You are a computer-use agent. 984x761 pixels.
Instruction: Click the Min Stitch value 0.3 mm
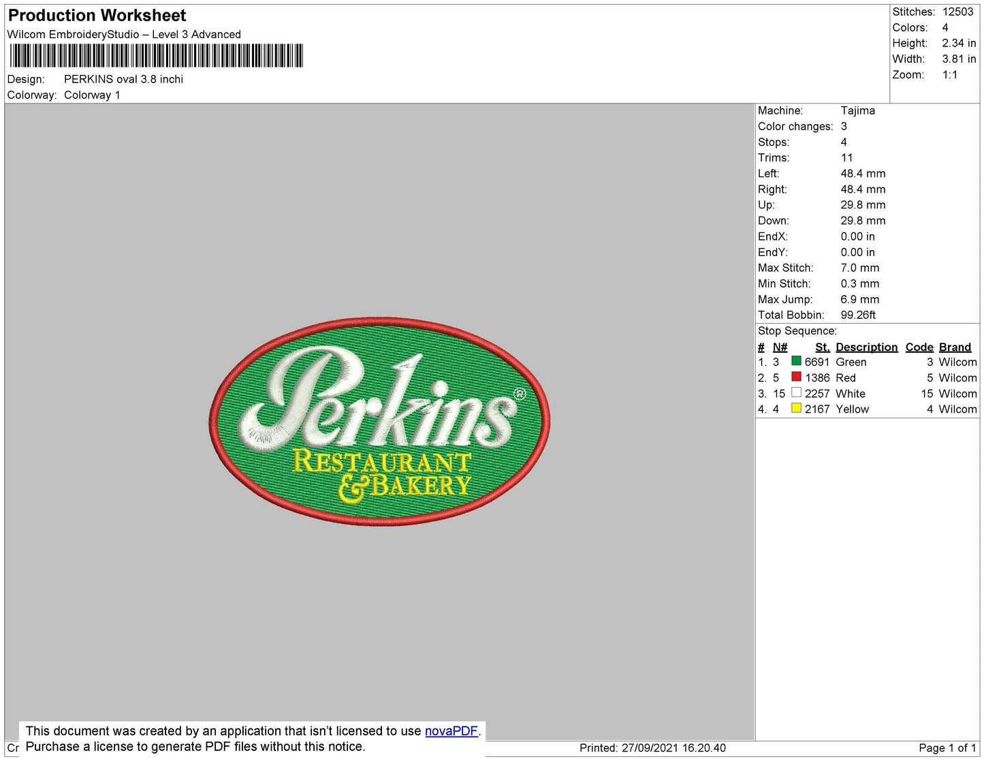pyautogui.click(x=860, y=283)
